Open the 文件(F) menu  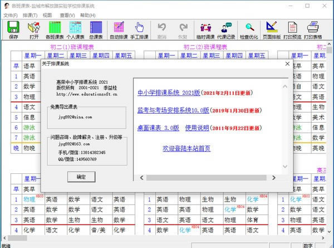coord(11,15)
